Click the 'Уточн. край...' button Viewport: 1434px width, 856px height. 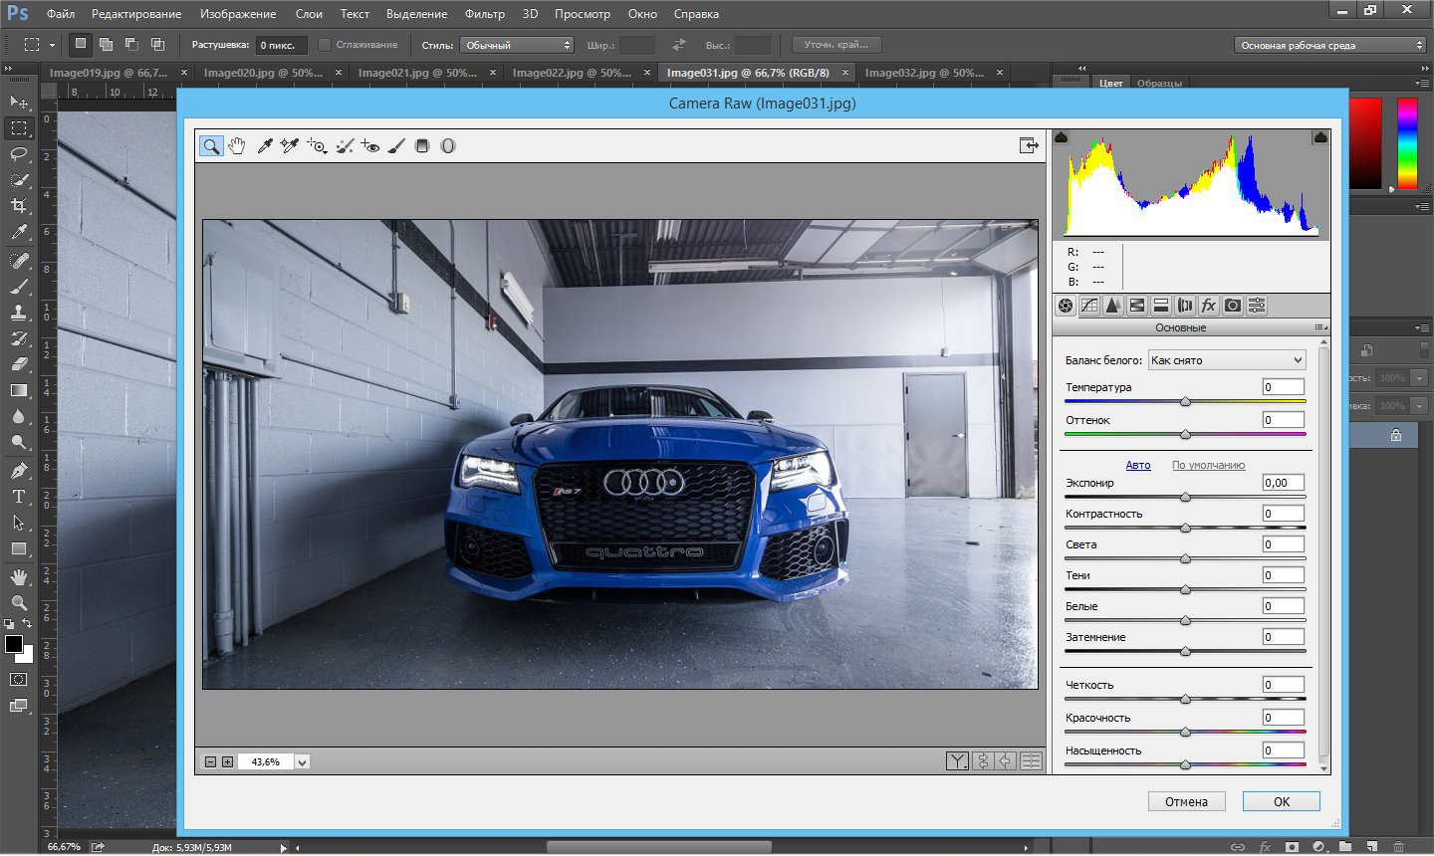click(x=836, y=45)
